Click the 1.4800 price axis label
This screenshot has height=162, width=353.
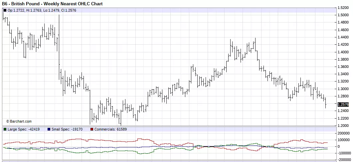click(343, 23)
